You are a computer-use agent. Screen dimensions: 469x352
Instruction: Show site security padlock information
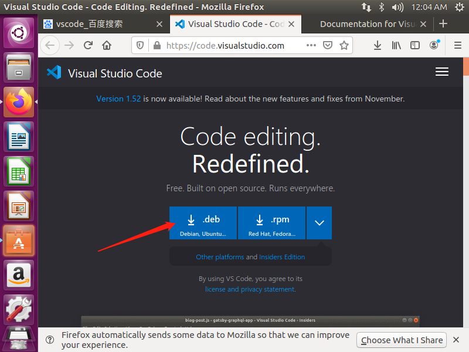click(157, 46)
